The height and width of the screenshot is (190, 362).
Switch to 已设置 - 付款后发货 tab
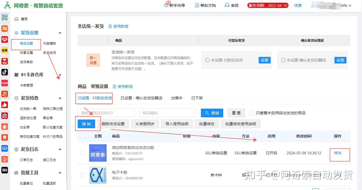click(x=95, y=98)
